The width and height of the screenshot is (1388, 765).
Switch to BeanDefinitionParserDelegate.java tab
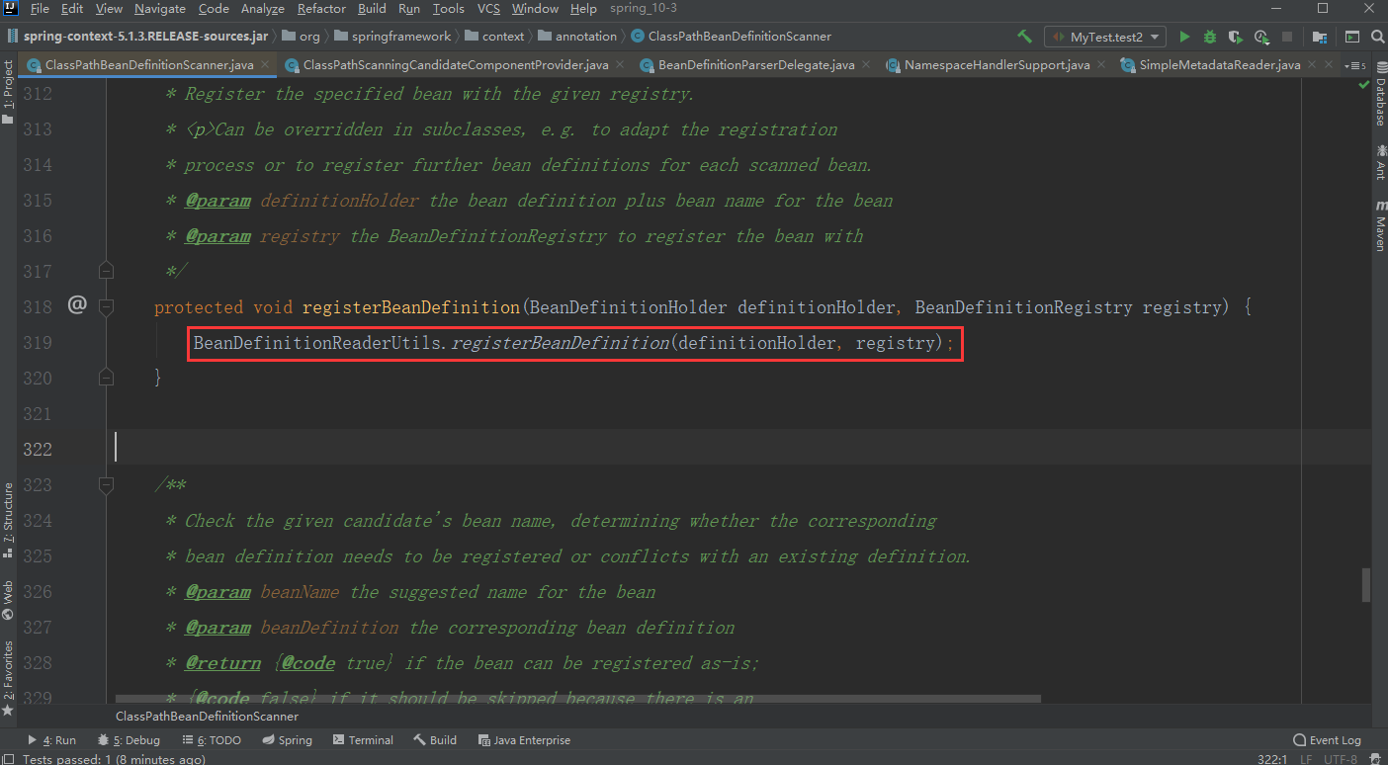(756, 65)
